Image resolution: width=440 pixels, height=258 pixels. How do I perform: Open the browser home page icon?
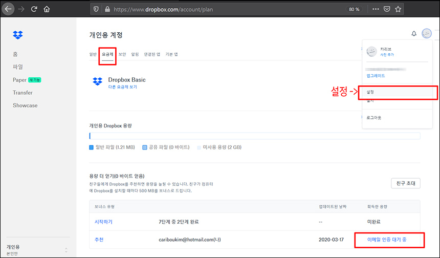pyautogui.click(x=47, y=9)
